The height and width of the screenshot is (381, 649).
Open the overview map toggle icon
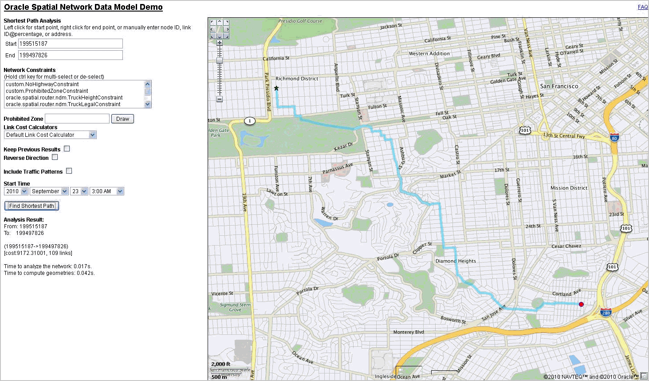pyautogui.click(x=644, y=376)
